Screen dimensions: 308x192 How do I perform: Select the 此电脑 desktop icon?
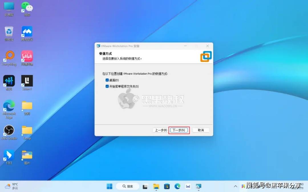(9, 9)
